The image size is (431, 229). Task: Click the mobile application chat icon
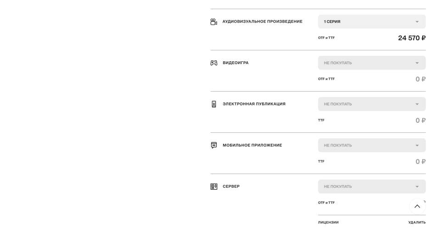point(214,145)
